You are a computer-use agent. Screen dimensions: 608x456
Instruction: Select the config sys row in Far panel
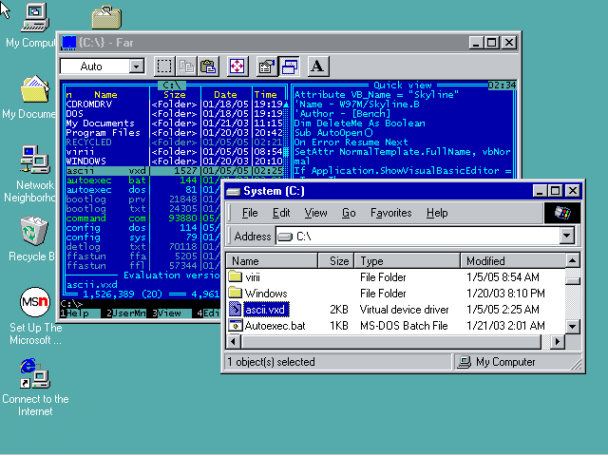coord(143,237)
